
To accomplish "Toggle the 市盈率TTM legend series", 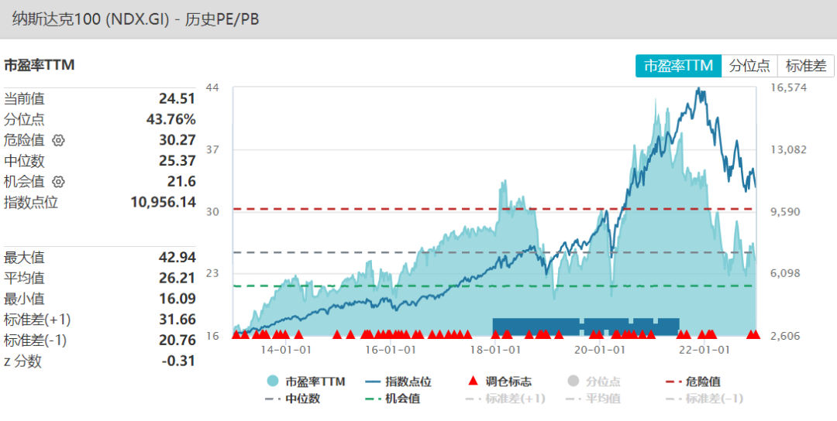I will [306, 381].
